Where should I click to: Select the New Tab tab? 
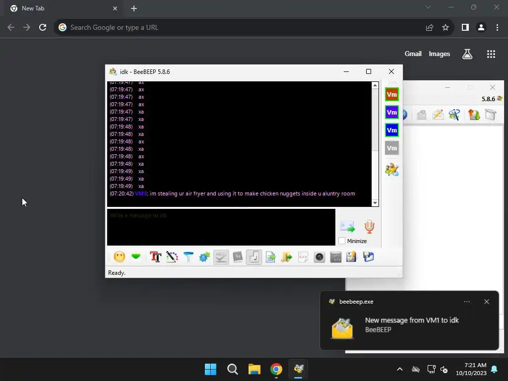click(x=64, y=8)
